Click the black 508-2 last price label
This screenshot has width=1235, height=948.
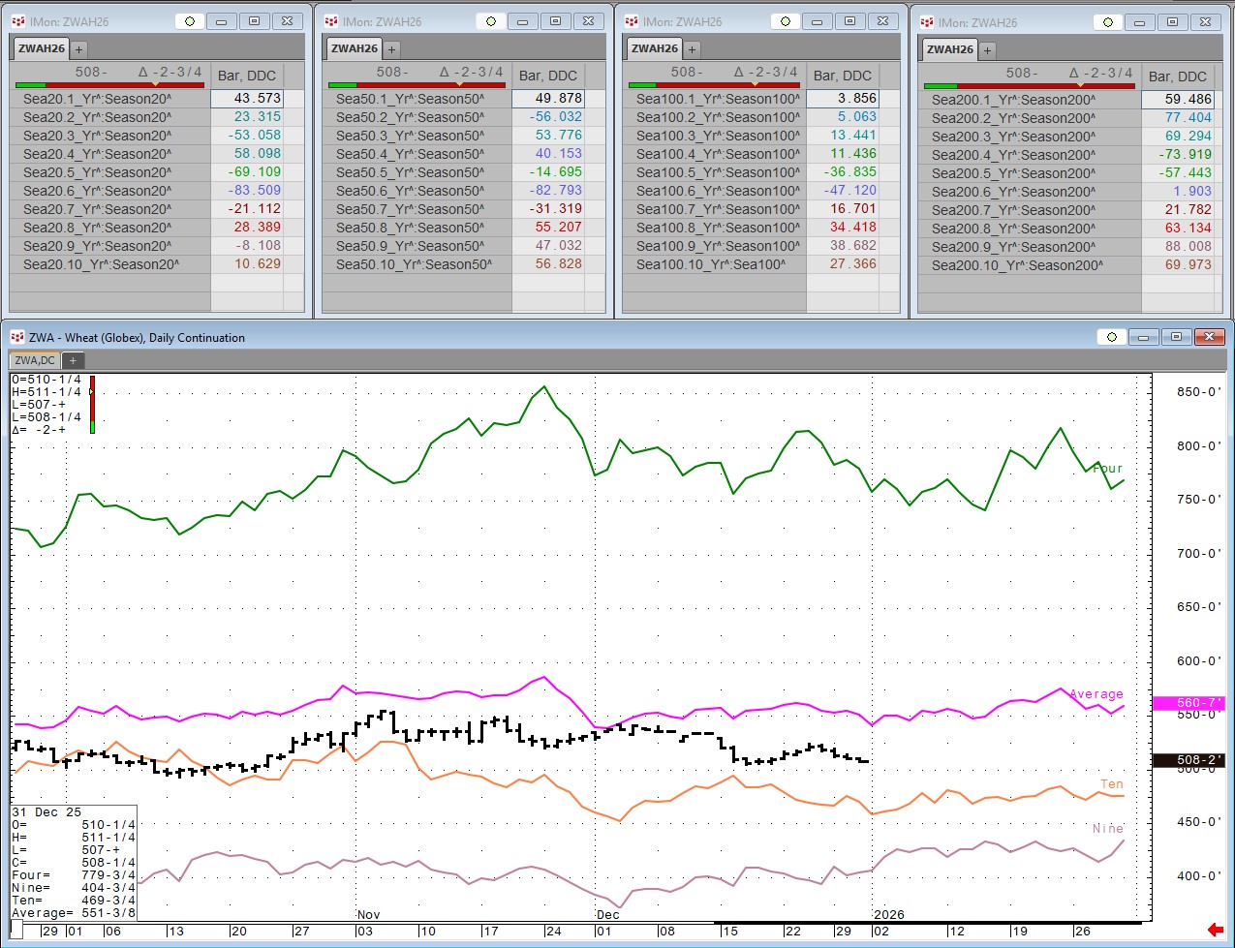1200,761
